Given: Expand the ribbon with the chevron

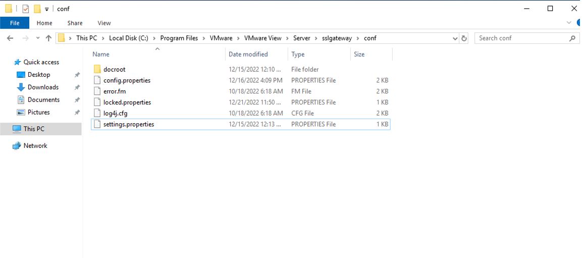Looking at the screenshot, I should tap(569, 23).
